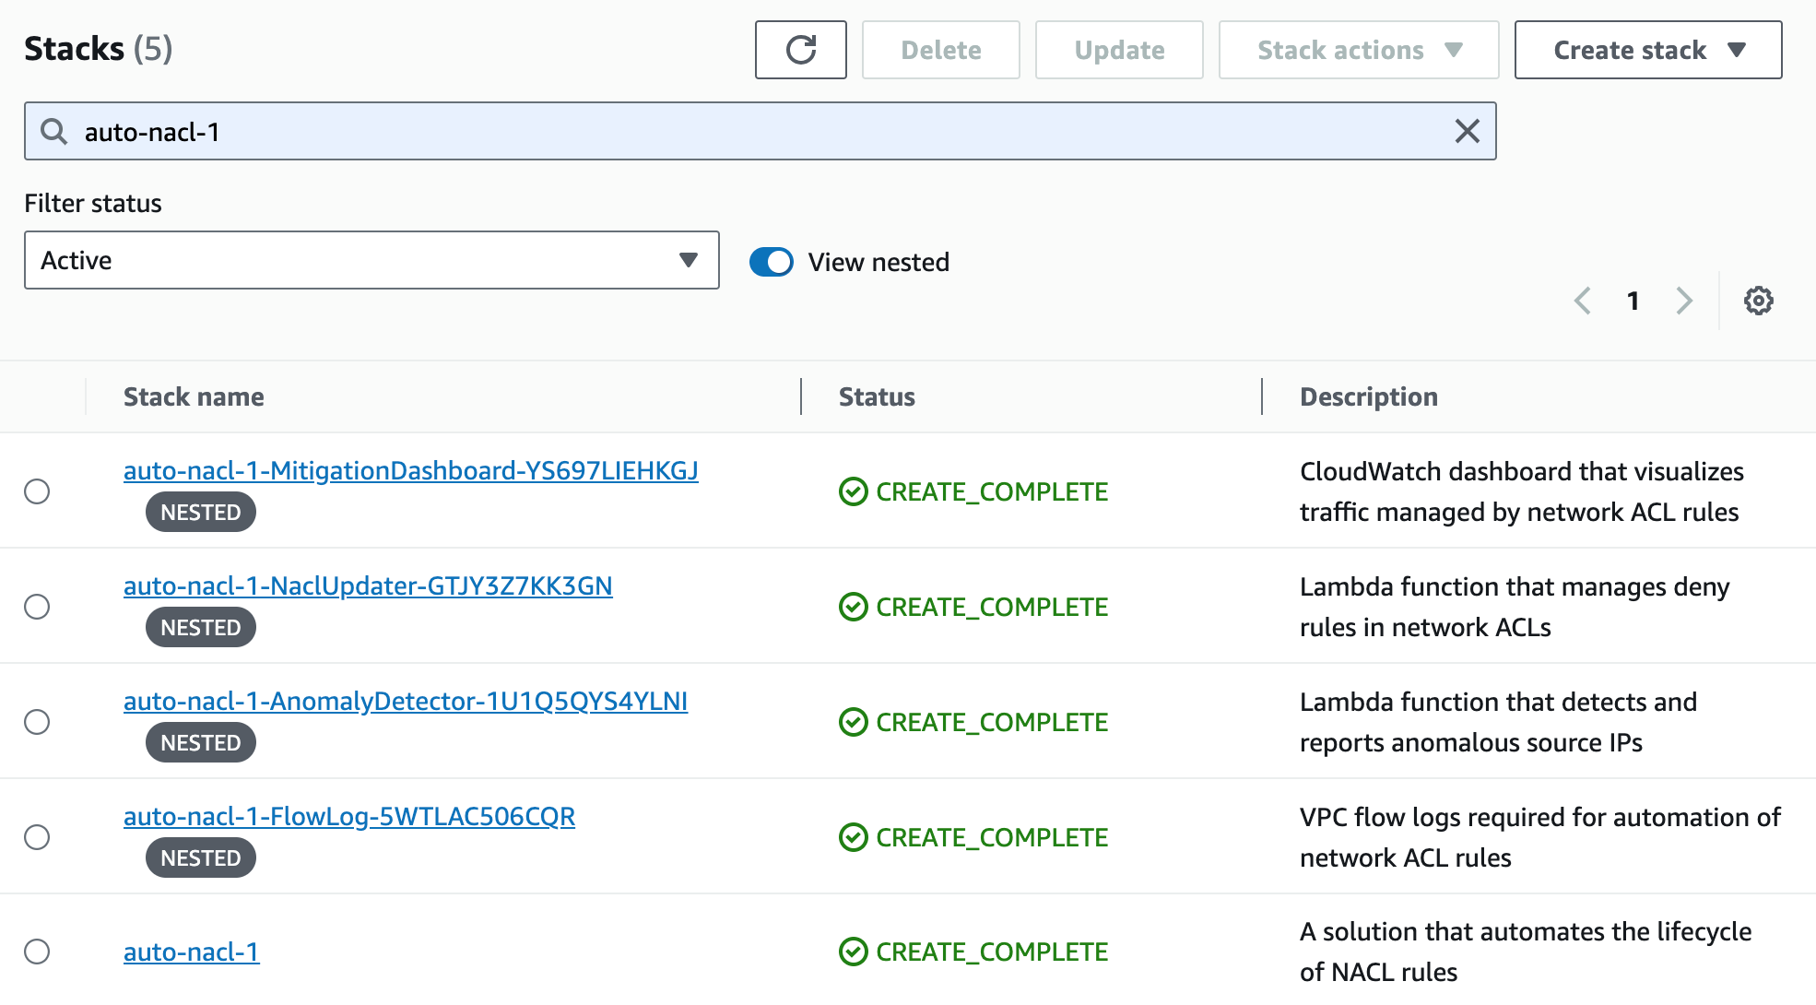Open auto-nacl-1-AnomalyDetector-1U1Q5QYS4YLNI stack link
This screenshot has height=1005, width=1816.
click(405, 699)
